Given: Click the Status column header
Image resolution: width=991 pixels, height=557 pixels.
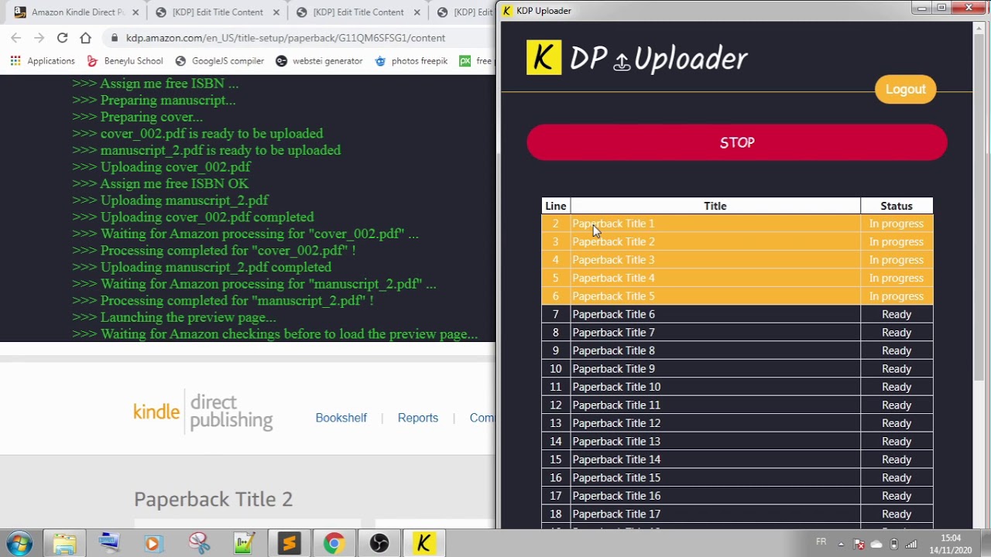Looking at the screenshot, I should point(897,206).
